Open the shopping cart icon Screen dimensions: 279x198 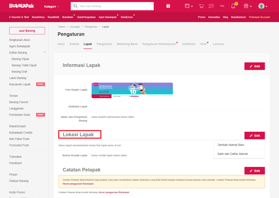tap(201, 6)
